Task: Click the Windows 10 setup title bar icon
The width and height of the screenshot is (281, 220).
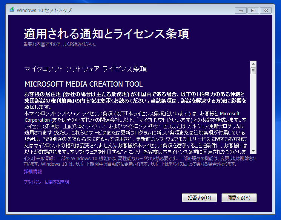Action: tap(12, 10)
